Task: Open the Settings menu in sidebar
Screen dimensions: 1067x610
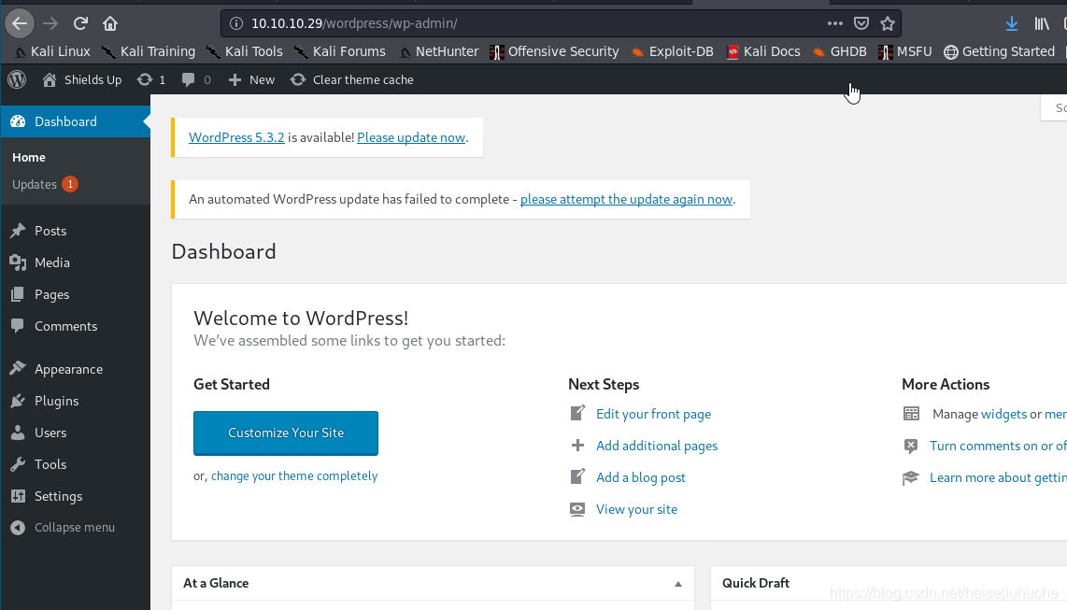Action: pos(75,496)
